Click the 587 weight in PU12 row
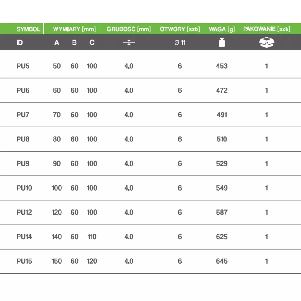 (x=222, y=213)
